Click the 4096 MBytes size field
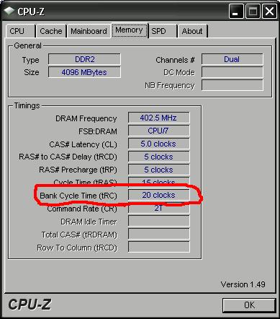 coord(84,72)
